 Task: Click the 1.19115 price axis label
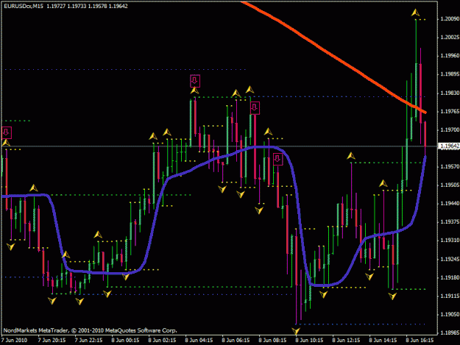click(449, 296)
